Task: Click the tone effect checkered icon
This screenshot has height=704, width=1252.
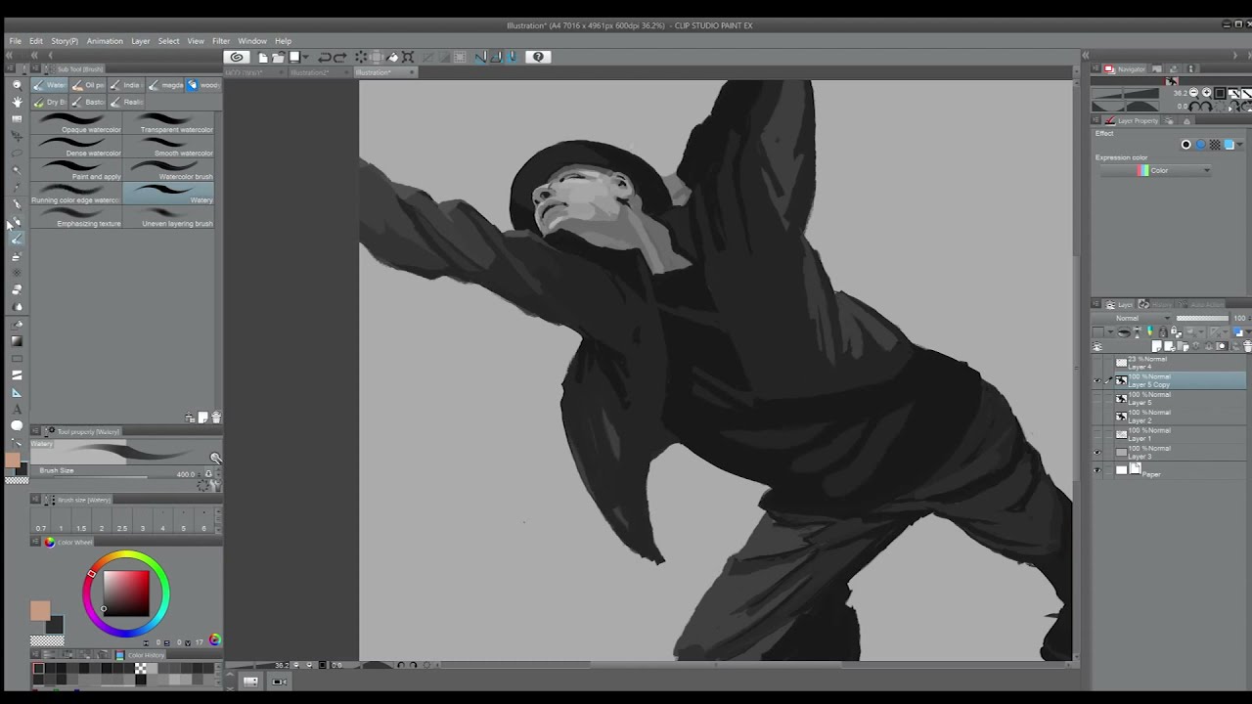Action: click(1215, 145)
